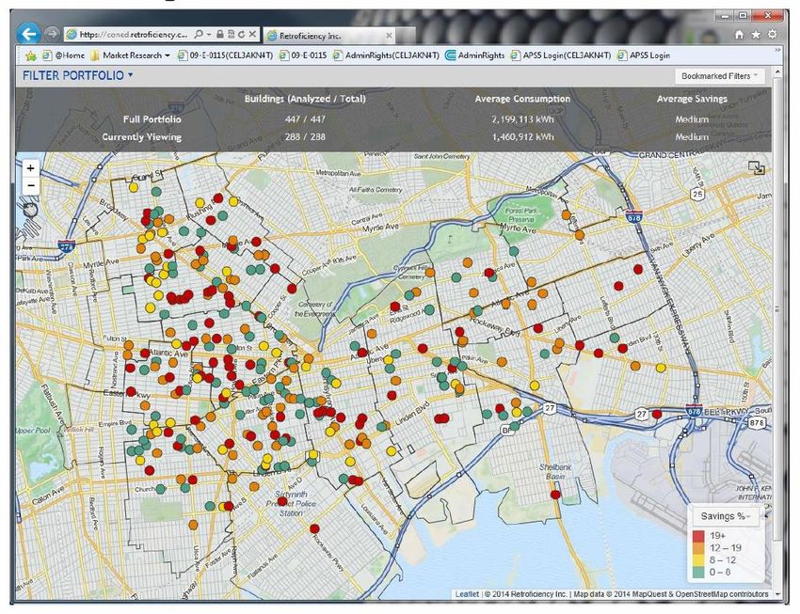Click the "Buildings (Analyzed / Total)" column header

pos(305,99)
